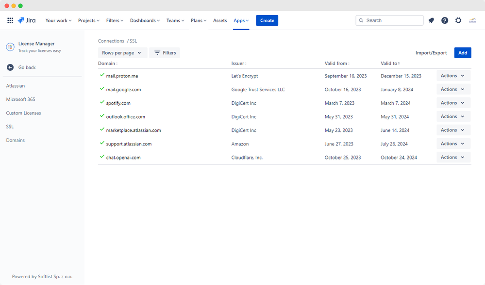Click the Let's Encrypt issuer cell

click(x=245, y=76)
